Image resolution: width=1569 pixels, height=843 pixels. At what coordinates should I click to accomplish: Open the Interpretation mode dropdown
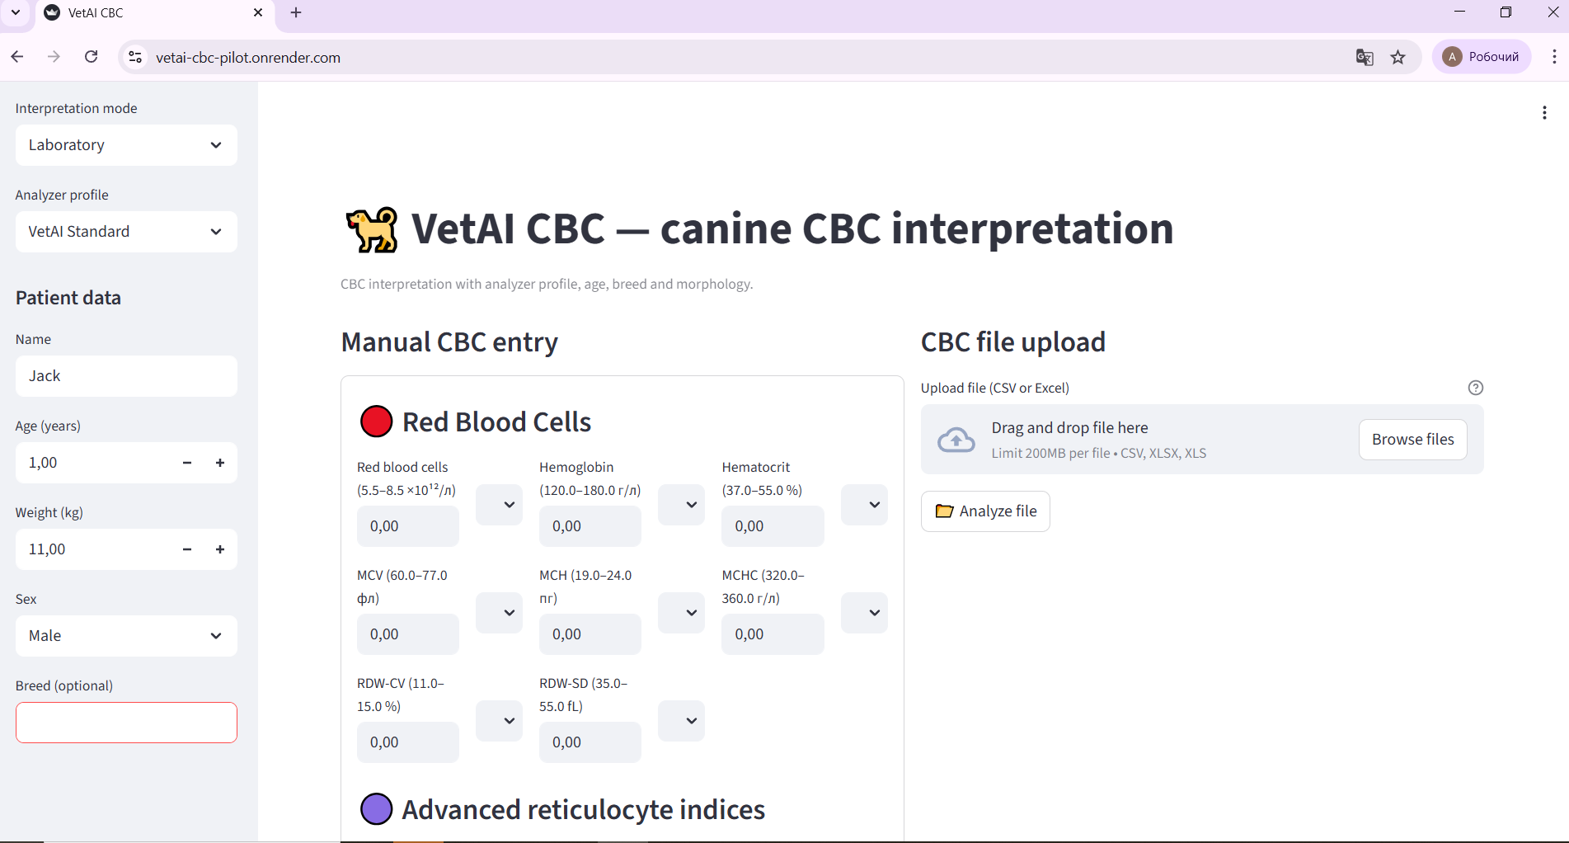tap(125, 144)
